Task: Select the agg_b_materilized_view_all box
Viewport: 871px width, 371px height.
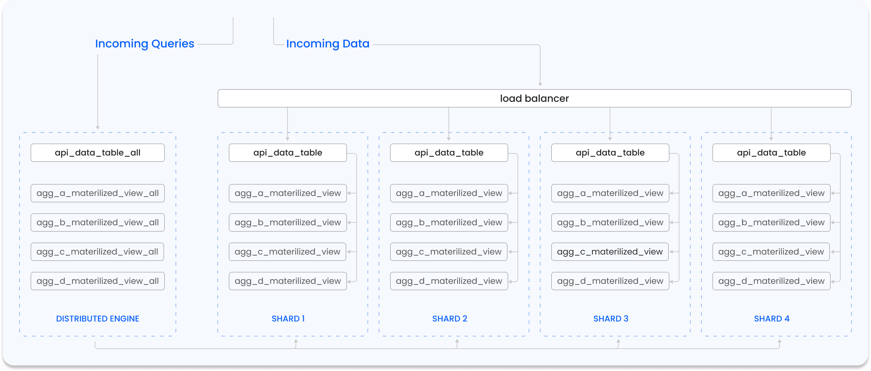Action: 97,222
